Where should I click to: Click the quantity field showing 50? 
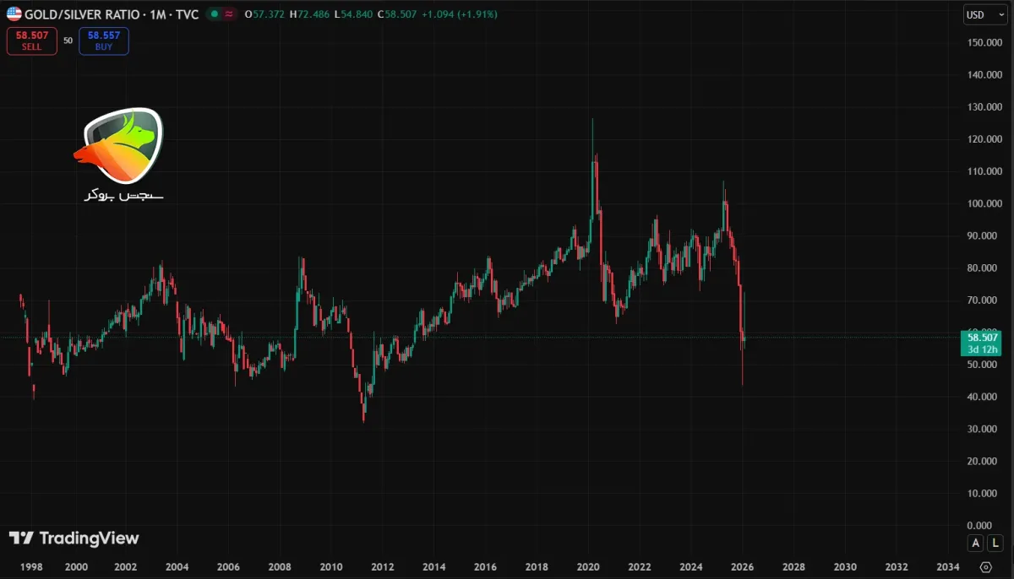point(68,41)
